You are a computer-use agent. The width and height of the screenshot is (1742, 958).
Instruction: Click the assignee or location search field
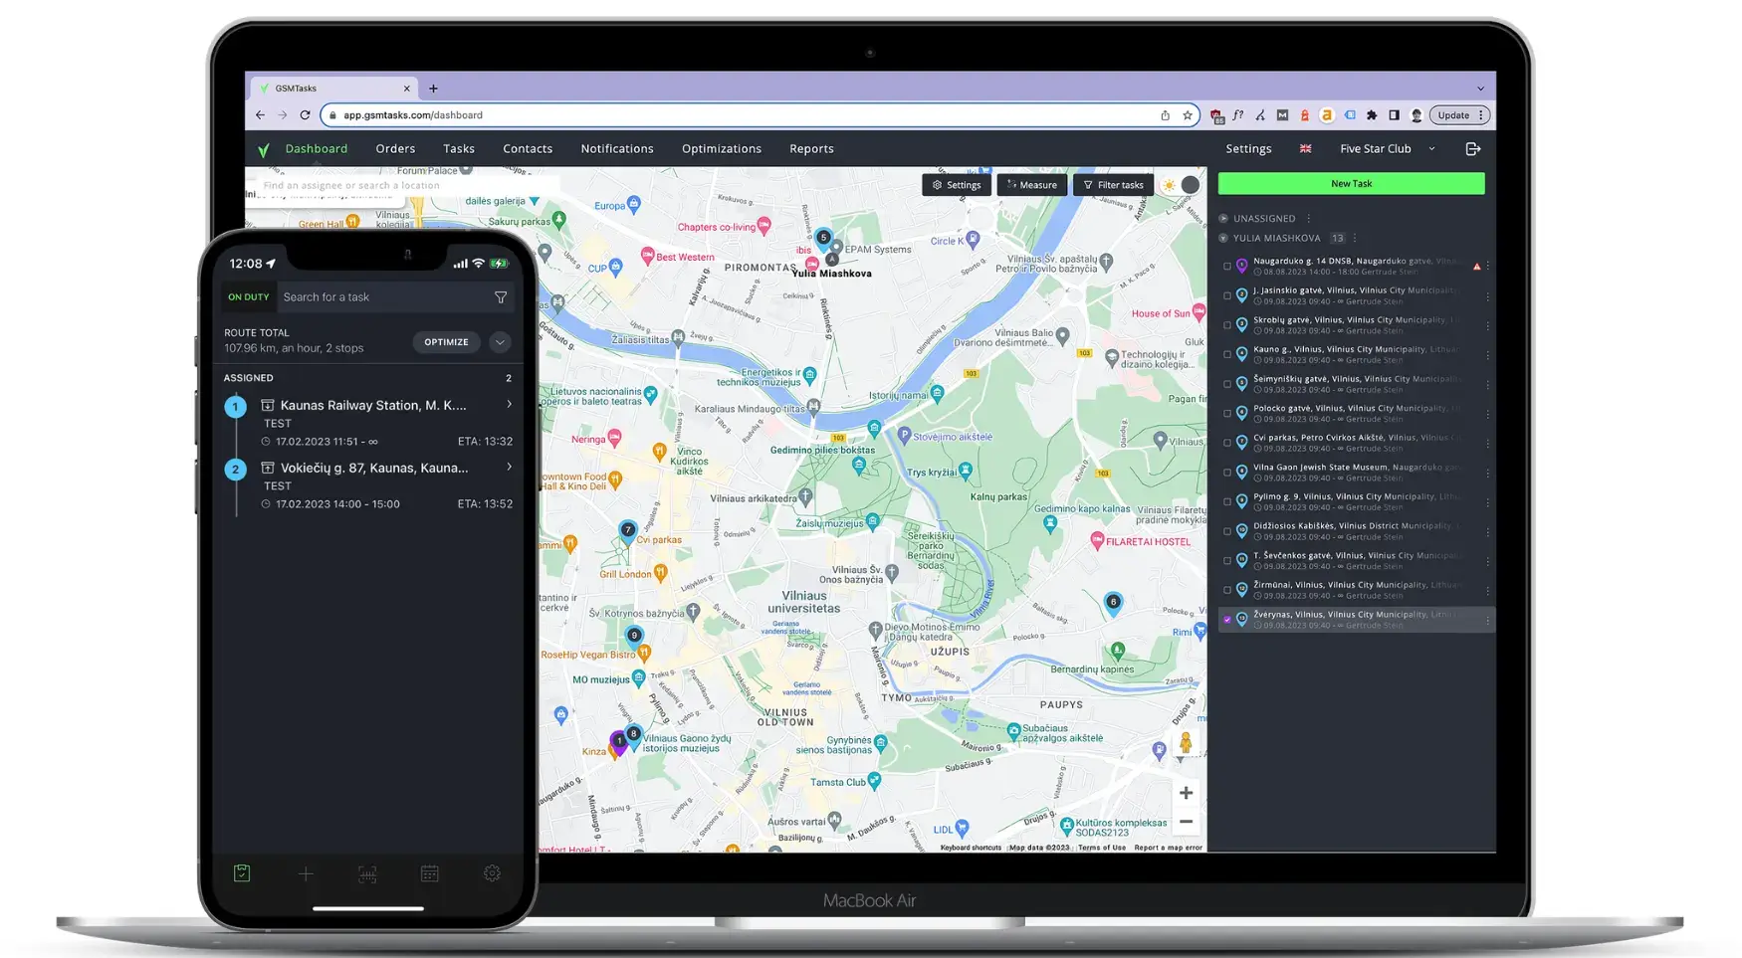[x=408, y=186]
